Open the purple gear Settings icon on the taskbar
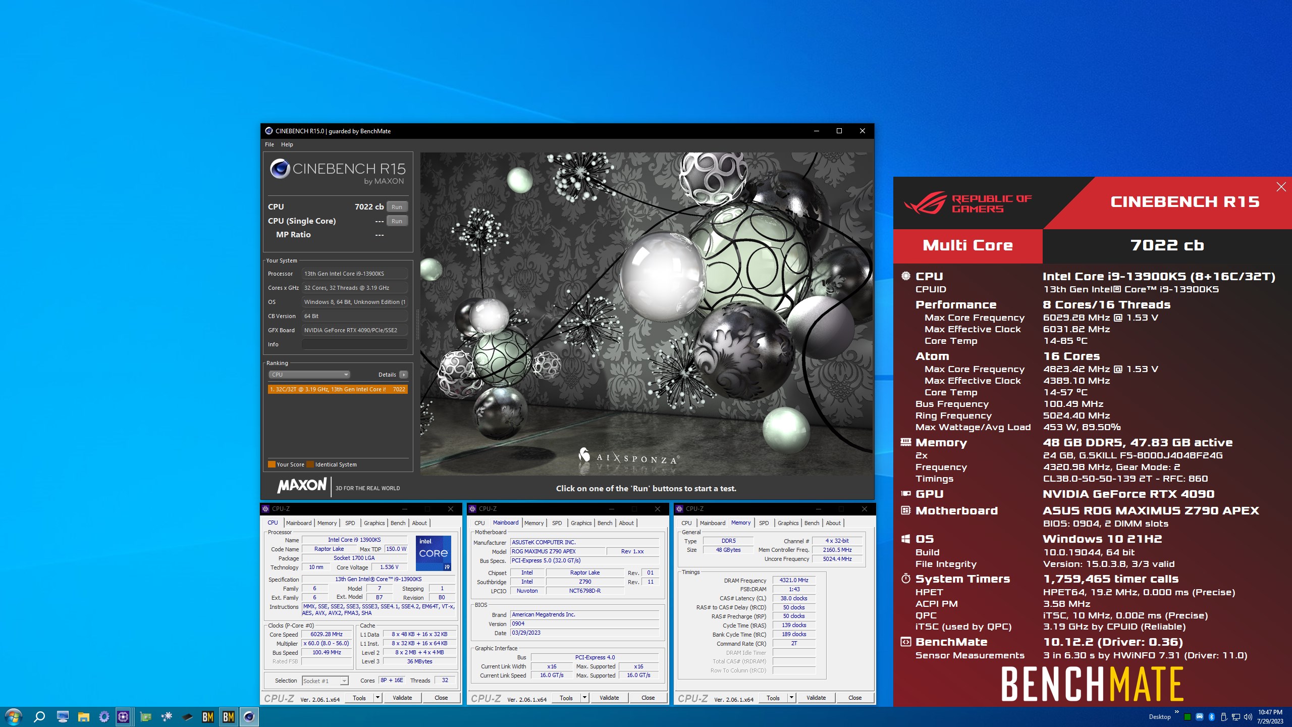The image size is (1292, 727). [104, 717]
